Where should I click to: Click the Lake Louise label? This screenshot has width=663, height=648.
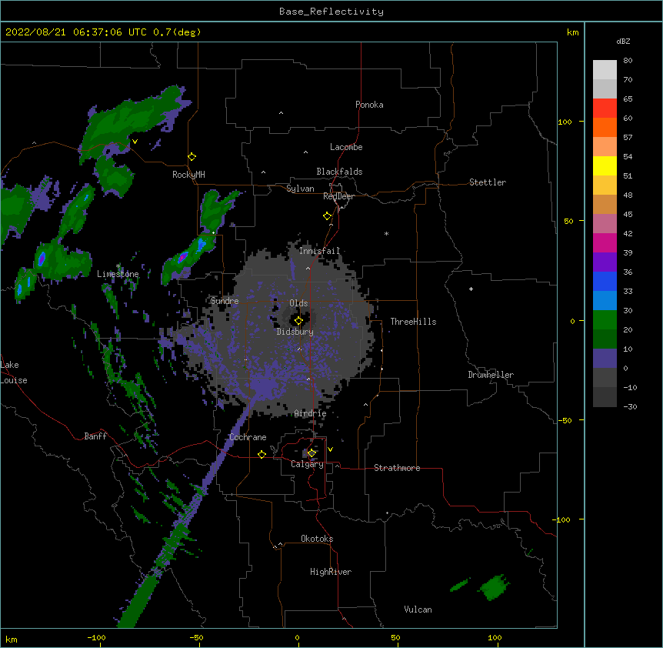[13, 372]
